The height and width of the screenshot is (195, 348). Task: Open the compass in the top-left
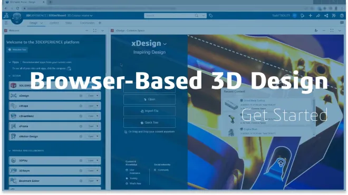17,18
